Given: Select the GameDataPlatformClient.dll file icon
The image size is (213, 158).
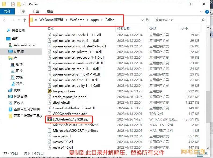Looking at the screenshot, I should pyautogui.click(x=50, y=108).
